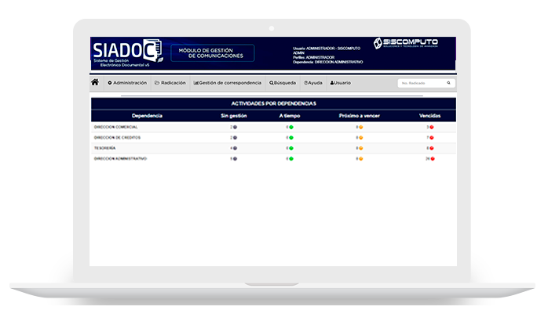Click gray Sin gestión dot for Direccion Comercial
The height and width of the screenshot is (321, 548).
235,127
